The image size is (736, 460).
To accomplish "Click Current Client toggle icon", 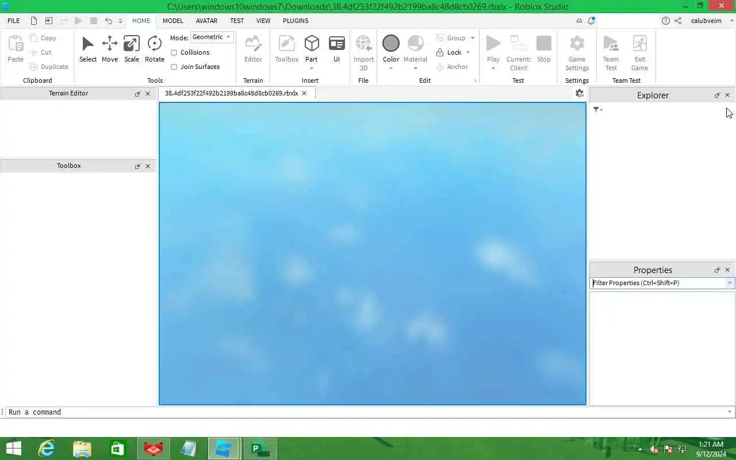I will coord(518,44).
